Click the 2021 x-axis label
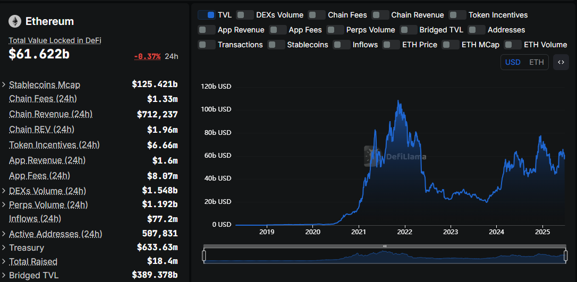The height and width of the screenshot is (282, 577). (x=359, y=232)
